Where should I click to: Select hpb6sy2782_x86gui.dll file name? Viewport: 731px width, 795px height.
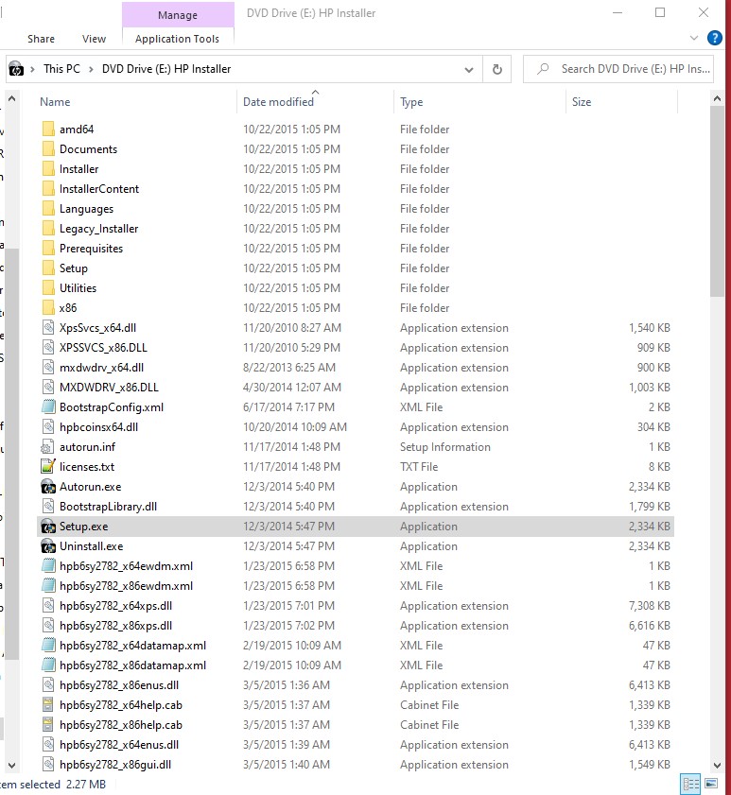(x=115, y=765)
